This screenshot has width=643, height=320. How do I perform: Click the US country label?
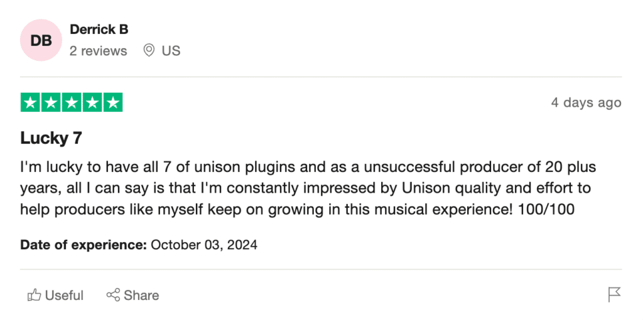click(171, 51)
